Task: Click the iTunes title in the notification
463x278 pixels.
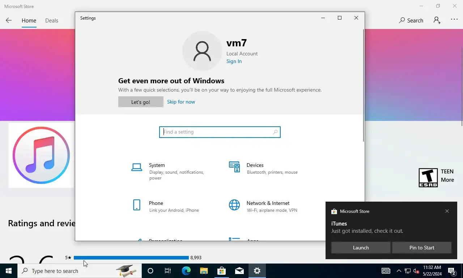Action: [339, 224]
